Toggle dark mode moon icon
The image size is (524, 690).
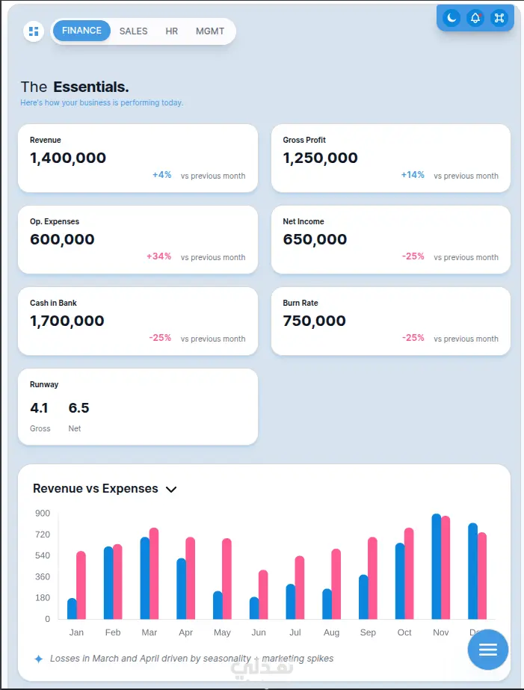(x=451, y=18)
